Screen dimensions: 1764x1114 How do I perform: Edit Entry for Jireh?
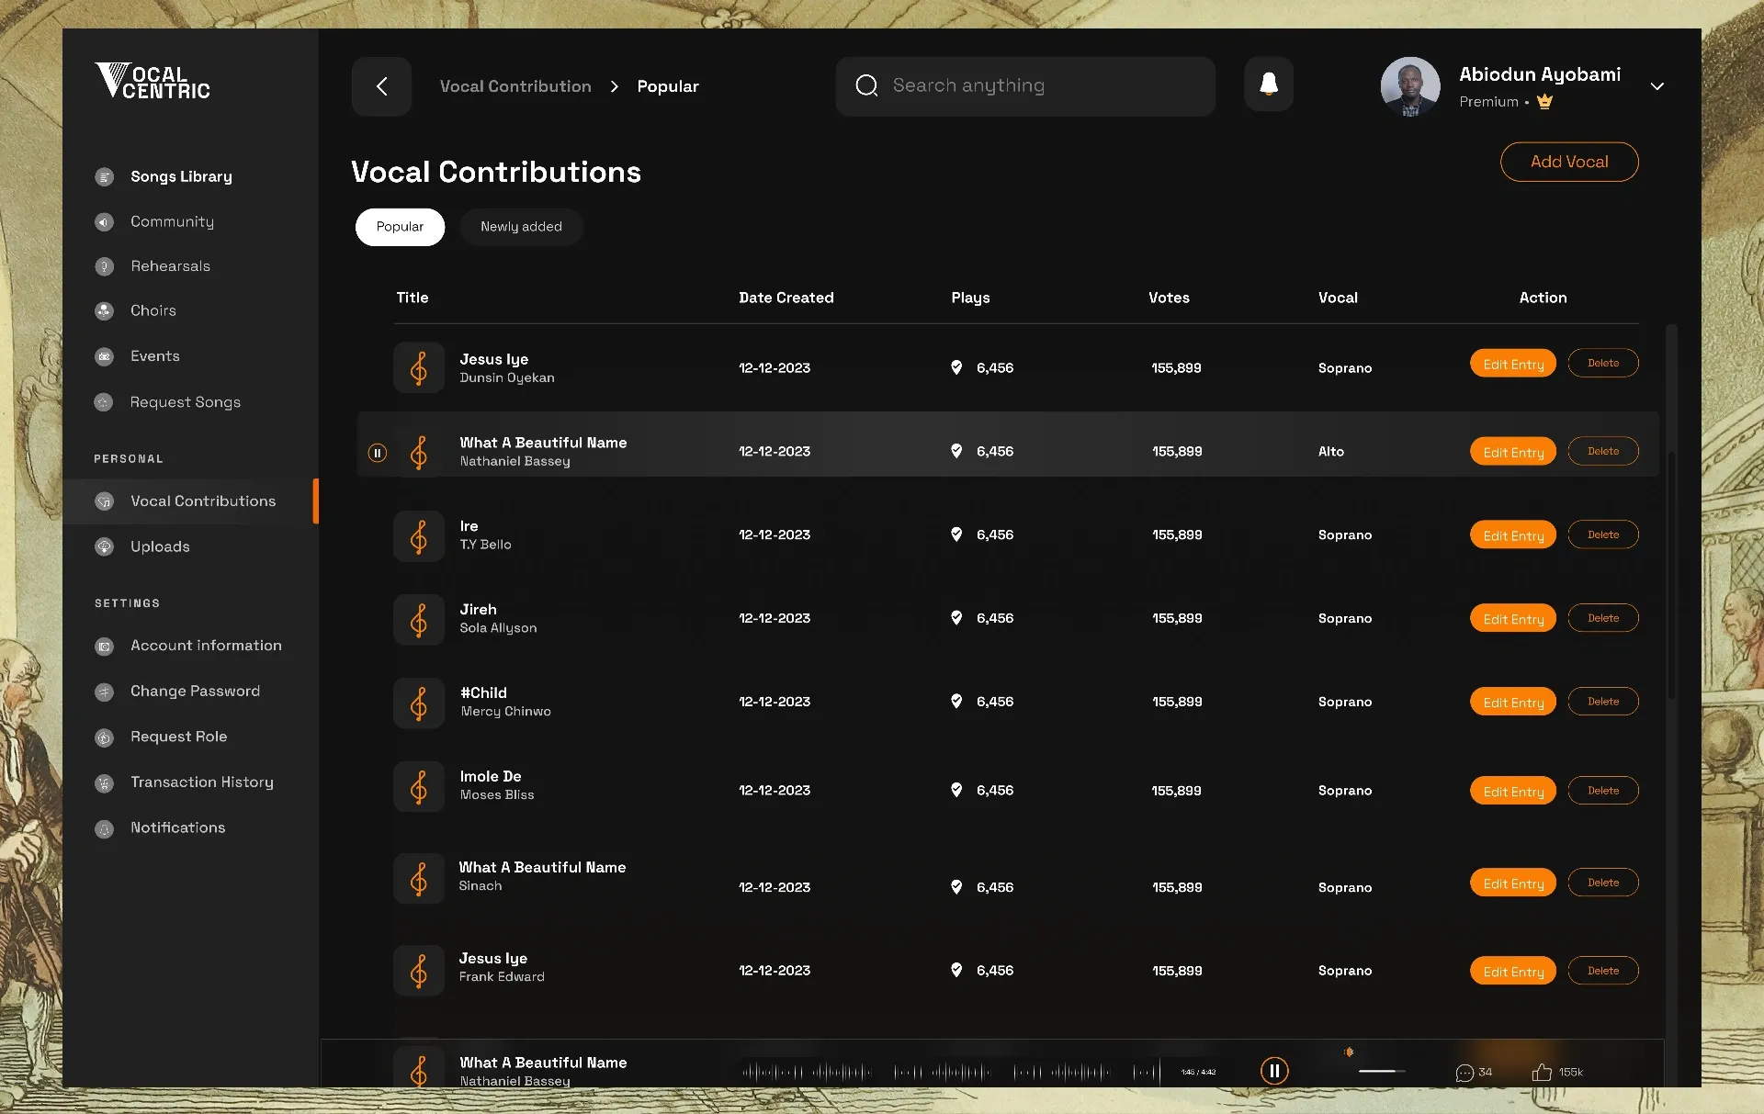point(1513,619)
